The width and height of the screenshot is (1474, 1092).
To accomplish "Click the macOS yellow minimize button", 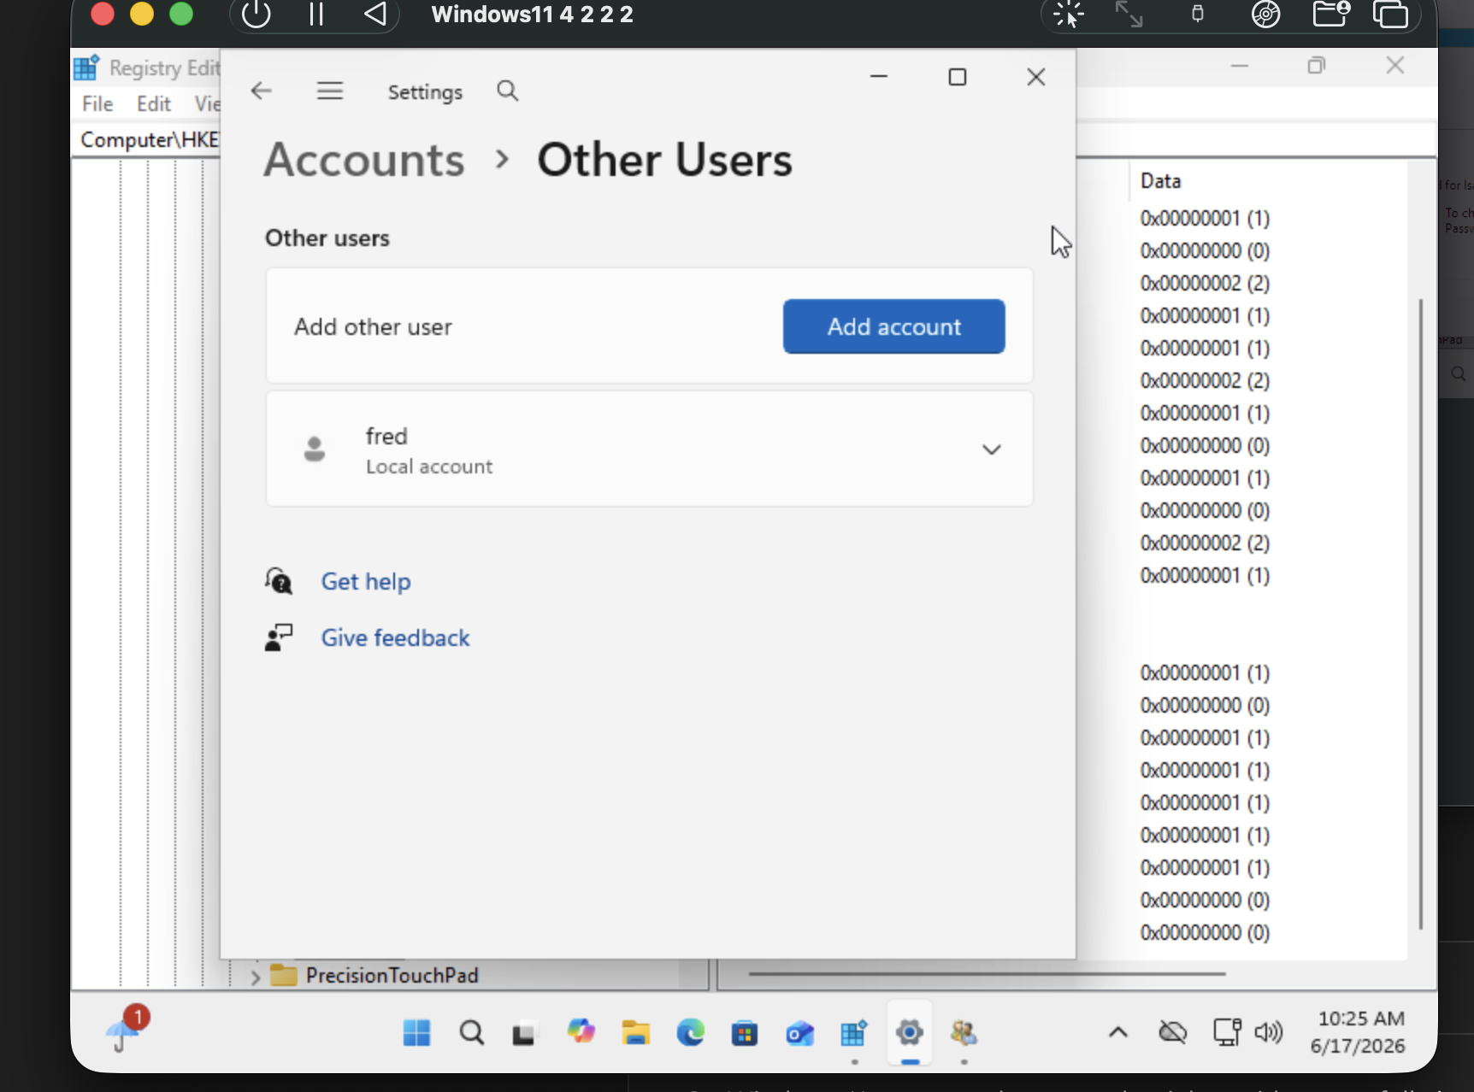I will point(142,14).
